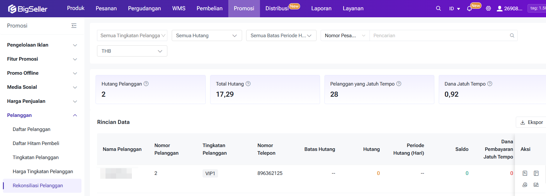The height and width of the screenshot is (196, 546).
Task: Open the notifications bell in header
Action: [469, 9]
